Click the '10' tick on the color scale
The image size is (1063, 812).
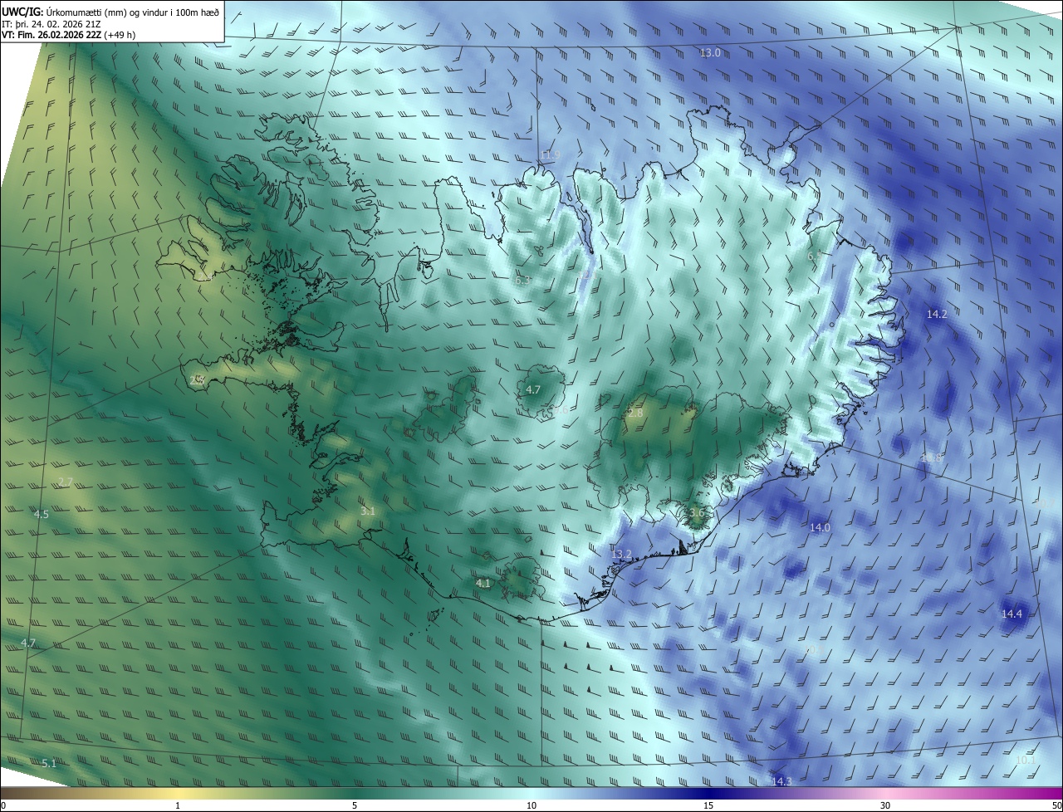[531, 805]
